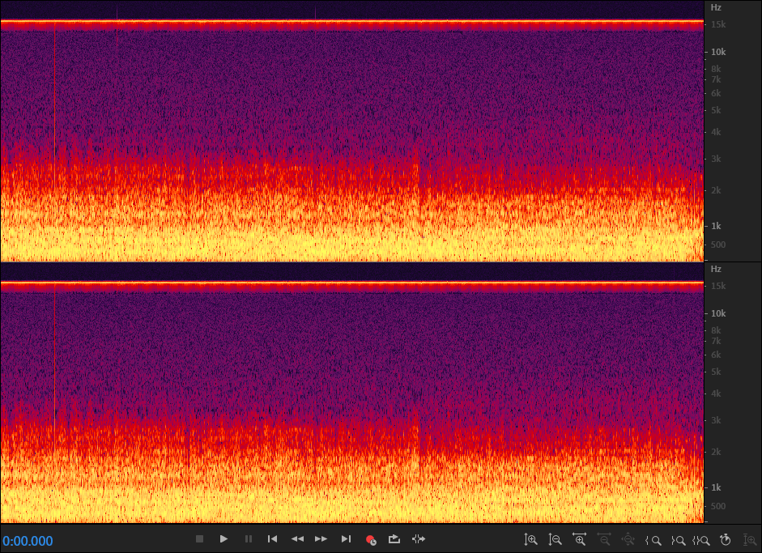Image resolution: width=762 pixels, height=553 pixels.
Task: Zoom in at the out point
Action: click(x=678, y=540)
